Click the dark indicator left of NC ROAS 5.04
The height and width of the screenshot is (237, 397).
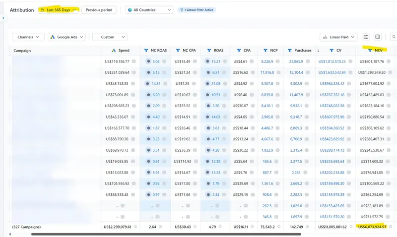click(148, 61)
